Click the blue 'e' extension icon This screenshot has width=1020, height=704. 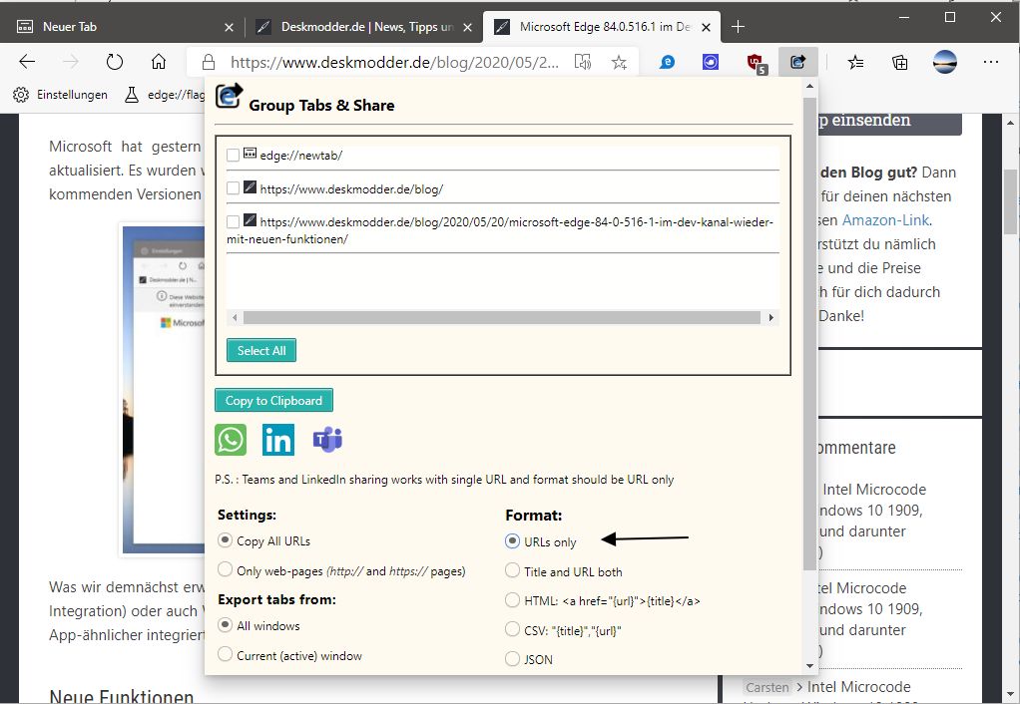[667, 62]
